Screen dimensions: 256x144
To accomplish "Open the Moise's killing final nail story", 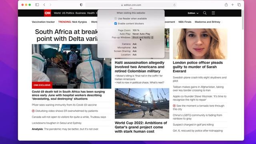I will 139,77.
